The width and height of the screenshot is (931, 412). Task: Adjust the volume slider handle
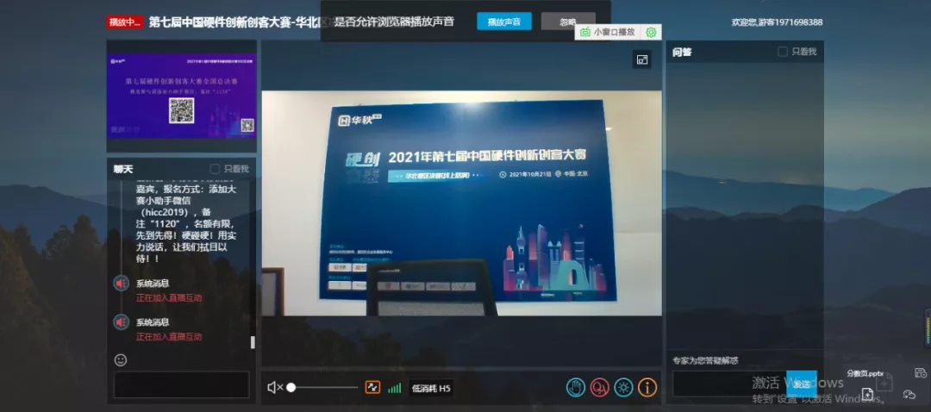[x=291, y=388]
